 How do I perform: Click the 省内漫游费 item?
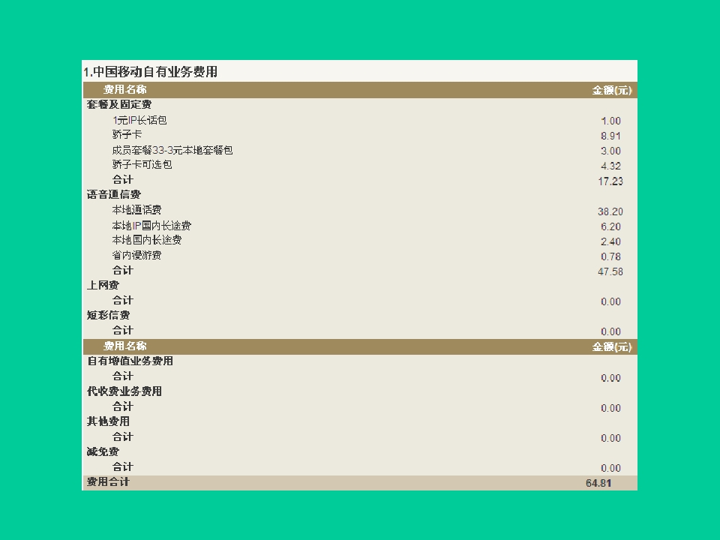click(136, 255)
